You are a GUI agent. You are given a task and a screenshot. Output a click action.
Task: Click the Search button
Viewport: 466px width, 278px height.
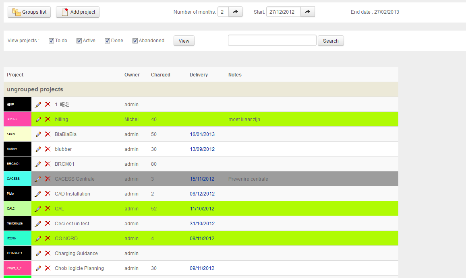point(331,41)
